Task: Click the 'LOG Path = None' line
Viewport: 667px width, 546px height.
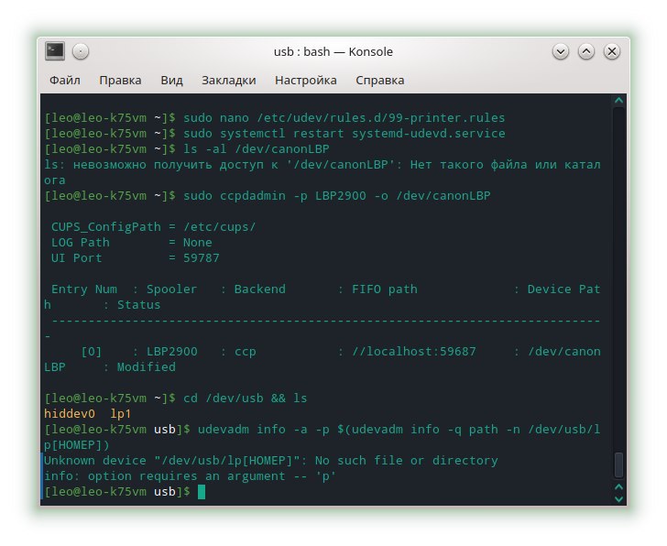Action: pyautogui.click(x=131, y=243)
